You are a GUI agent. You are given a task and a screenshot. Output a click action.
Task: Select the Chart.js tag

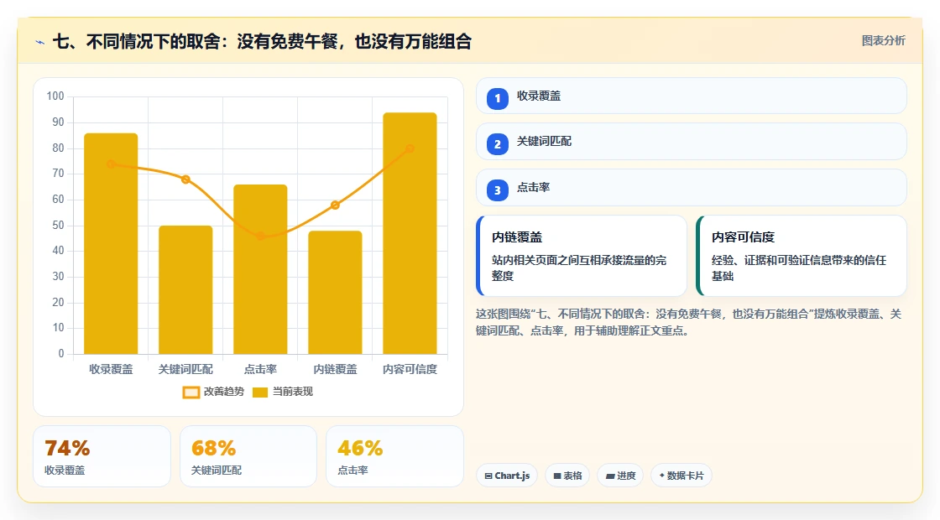pyautogui.click(x=507, y=476)
